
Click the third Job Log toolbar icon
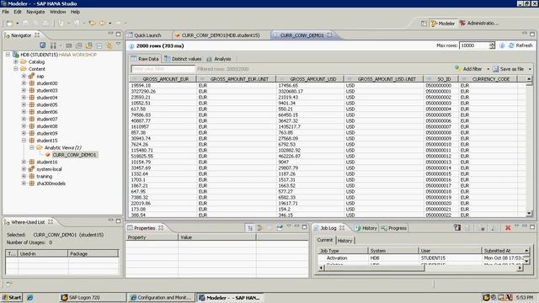[481, 228]
